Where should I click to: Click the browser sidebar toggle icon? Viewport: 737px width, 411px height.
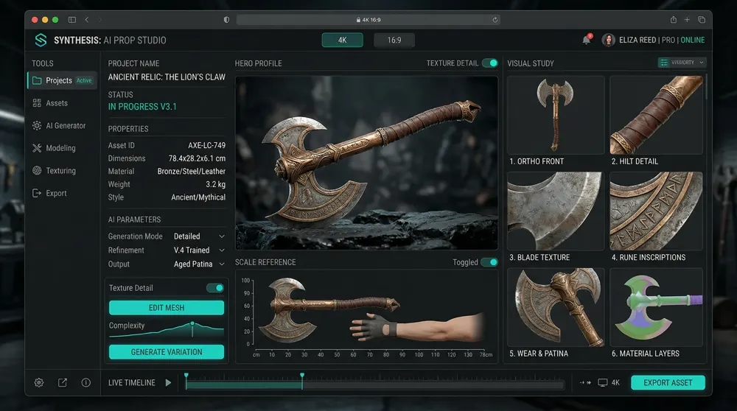click(x=72, y=20)
